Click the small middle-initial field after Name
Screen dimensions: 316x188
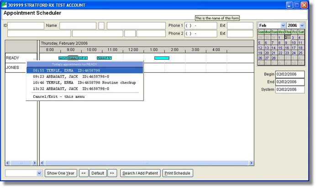(x=101, y=25)
